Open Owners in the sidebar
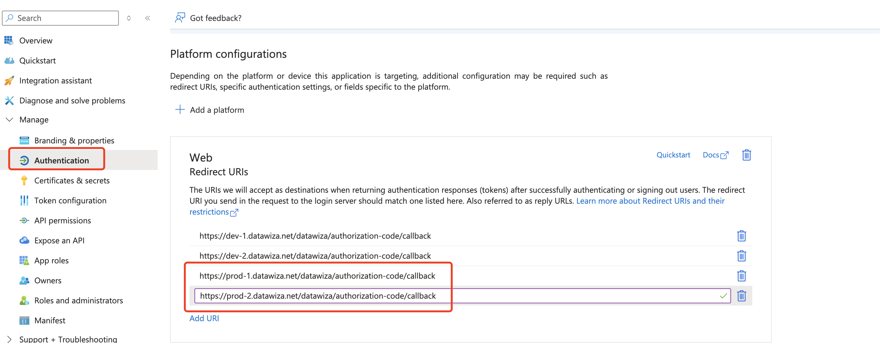This screenshot has height=343, width=883. (x=48, y=281)
